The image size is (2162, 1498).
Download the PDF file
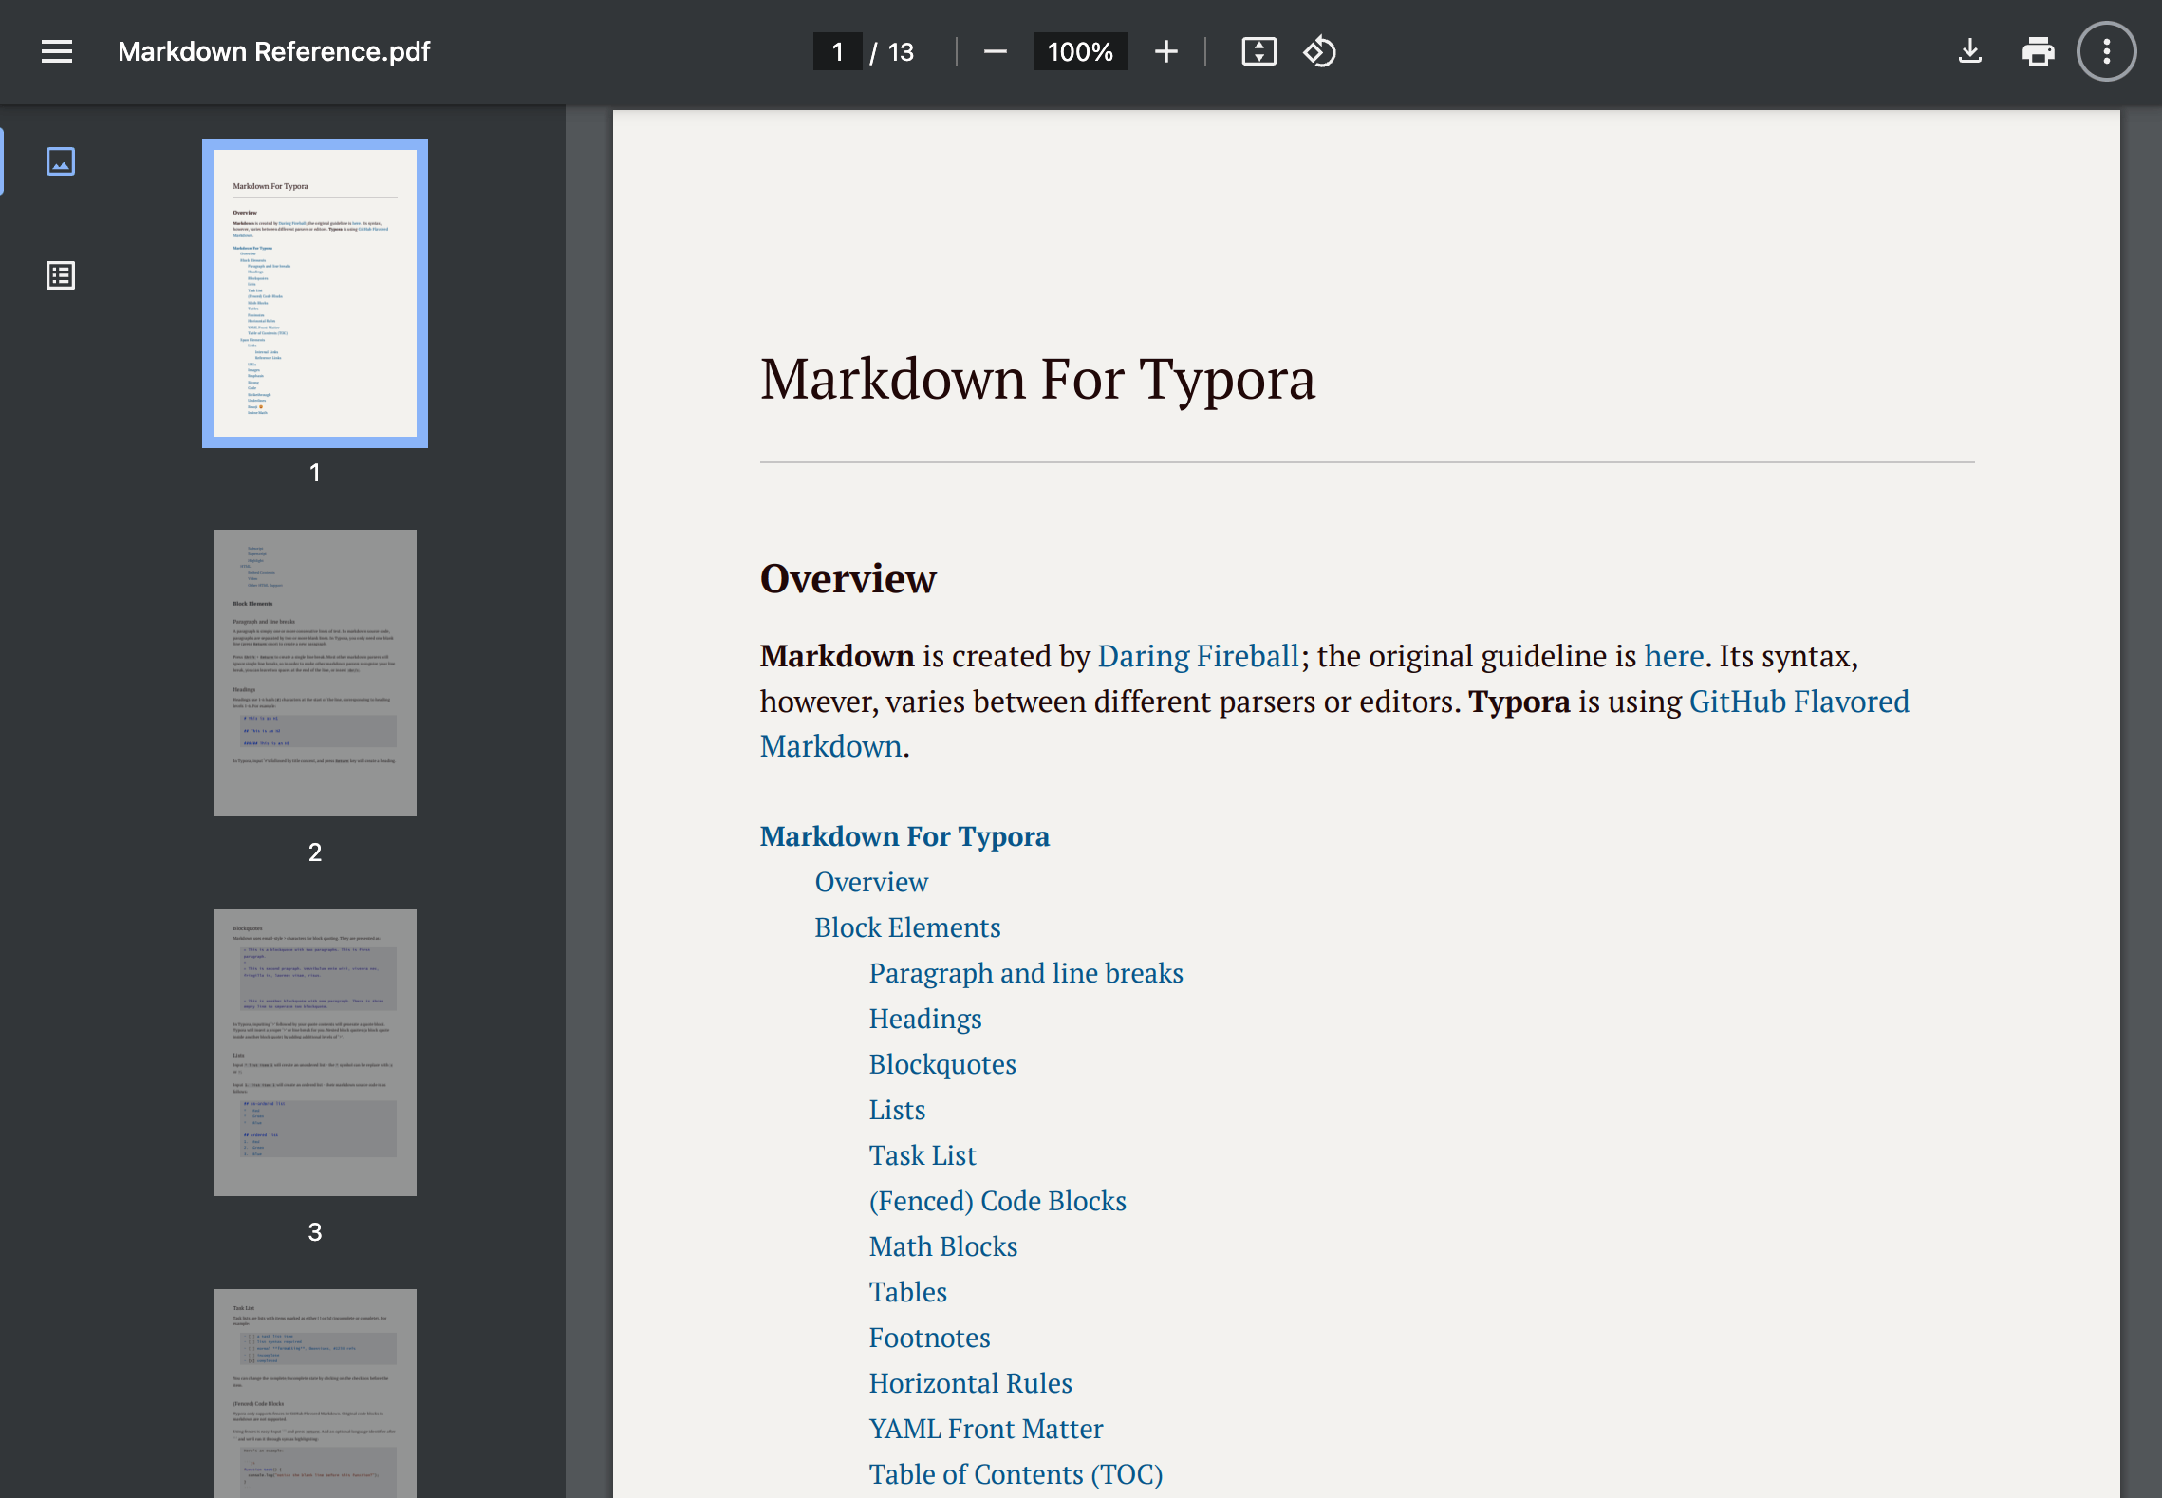pyautogui.click(x=1970, y=51)
